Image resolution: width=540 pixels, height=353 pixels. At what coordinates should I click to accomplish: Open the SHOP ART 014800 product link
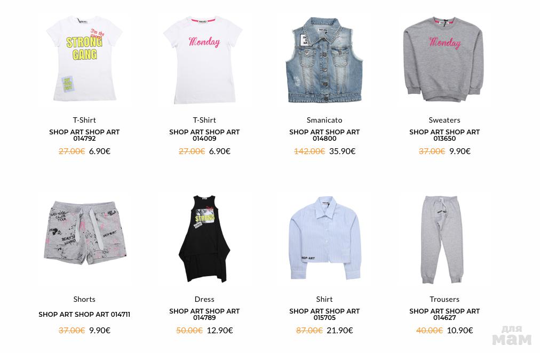coord(324,135)
